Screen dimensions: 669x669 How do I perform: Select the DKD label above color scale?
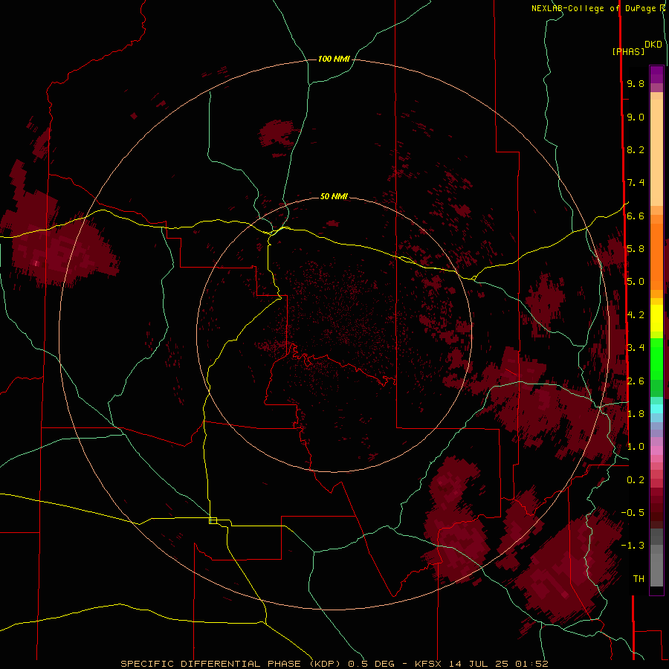[x=653, y=45]
